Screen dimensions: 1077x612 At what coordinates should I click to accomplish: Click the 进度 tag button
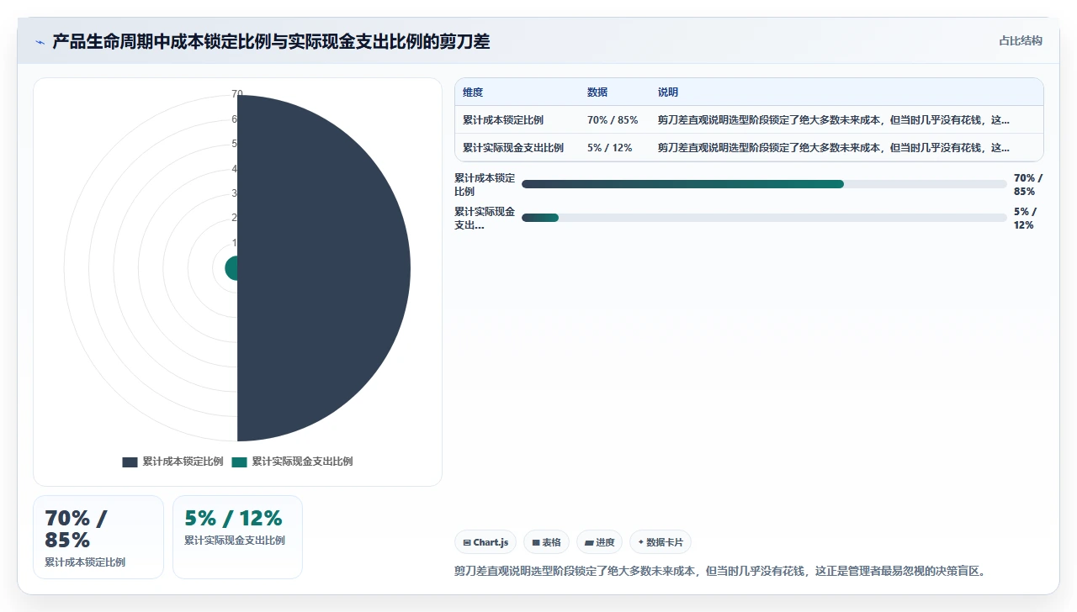599,542
